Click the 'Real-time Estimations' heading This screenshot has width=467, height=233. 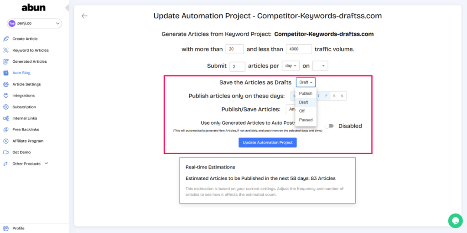click(210, 167)
